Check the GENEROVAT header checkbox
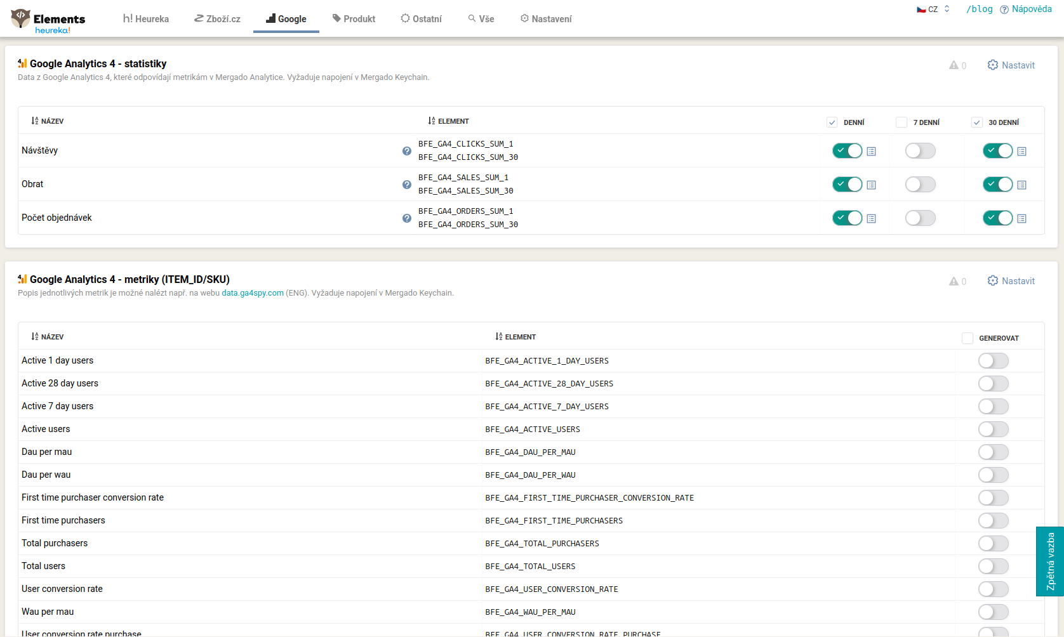Screen dimensions: 1064x637 (968, 338)
